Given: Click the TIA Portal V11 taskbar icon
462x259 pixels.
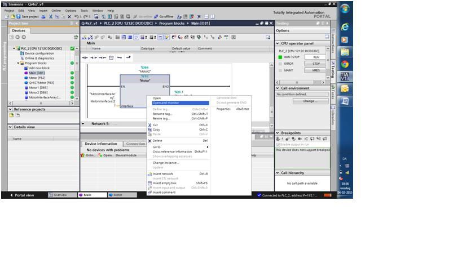Looking at the screenshot, I should pos(345,77).
